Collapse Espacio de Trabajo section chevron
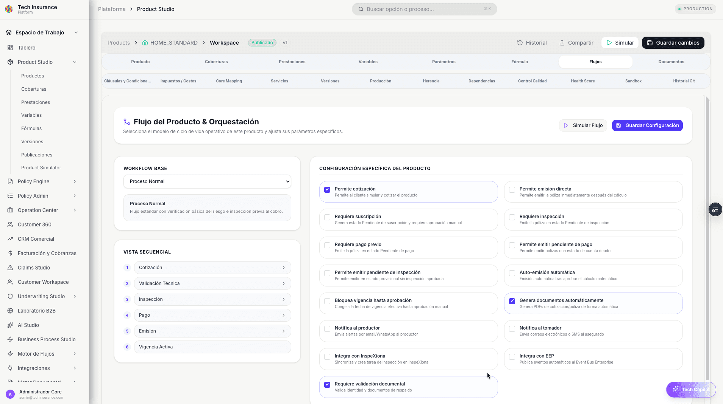The width and height of the screenshot is (723, 404). [x=76, y=33]
